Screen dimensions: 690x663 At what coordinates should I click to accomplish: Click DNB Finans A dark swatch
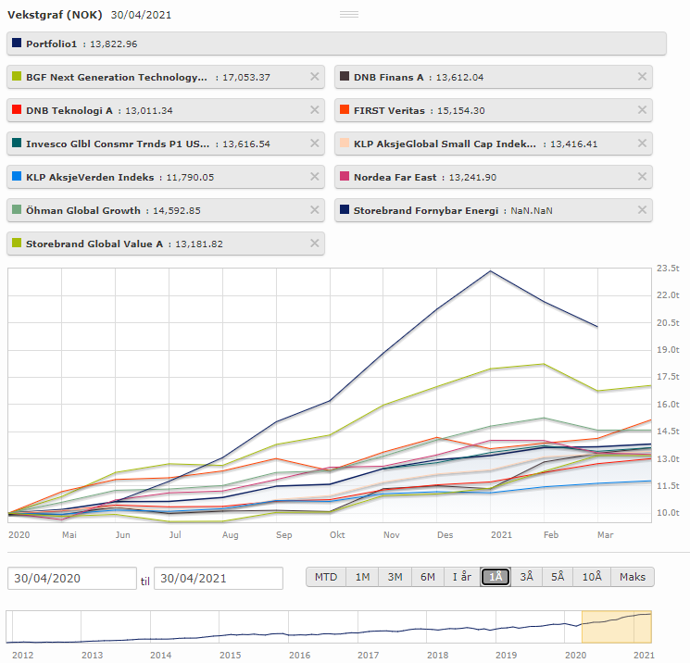coord(345,76)
